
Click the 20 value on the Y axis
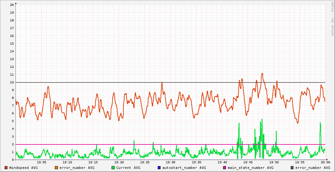[12, 5]
